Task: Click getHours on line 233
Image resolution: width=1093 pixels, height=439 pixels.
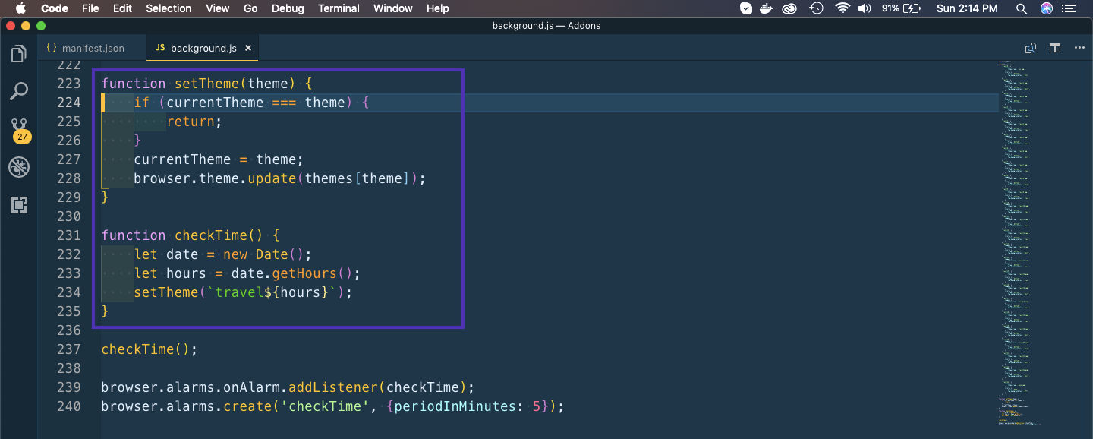Action: click(x=304, y=273)
